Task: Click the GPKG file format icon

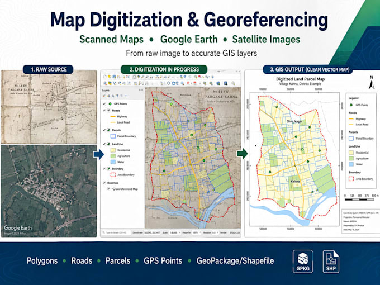Action: pos(303,262)
